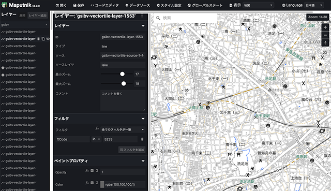The image size is (331, 191).
Task: Click the fx expression icon next to フィルタ
Action: [x=97, y=128]
